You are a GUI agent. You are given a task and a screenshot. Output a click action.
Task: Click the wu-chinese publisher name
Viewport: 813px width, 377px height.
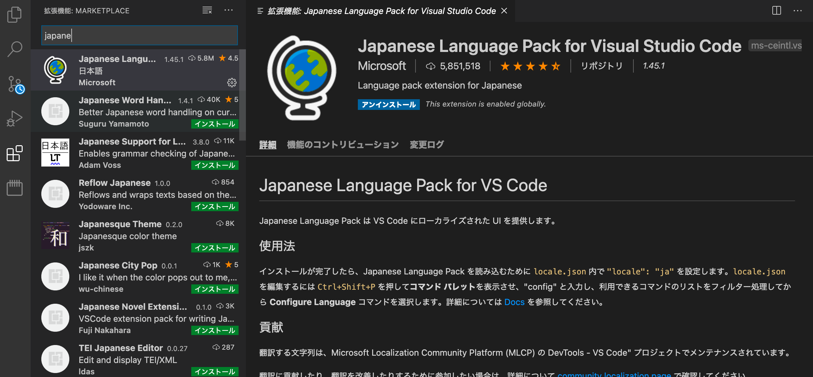pyautogui.click(x=101, y=289)
